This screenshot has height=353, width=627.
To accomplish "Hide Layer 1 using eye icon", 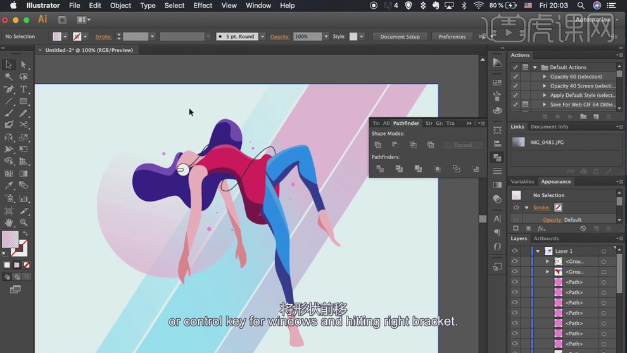I will tap(515, 251).
